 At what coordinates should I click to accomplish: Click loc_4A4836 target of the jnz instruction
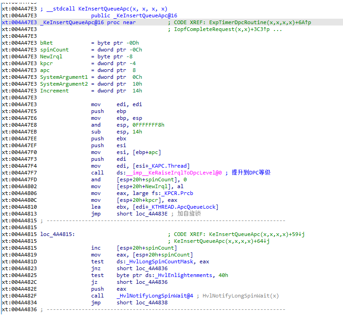click(152, 268)
